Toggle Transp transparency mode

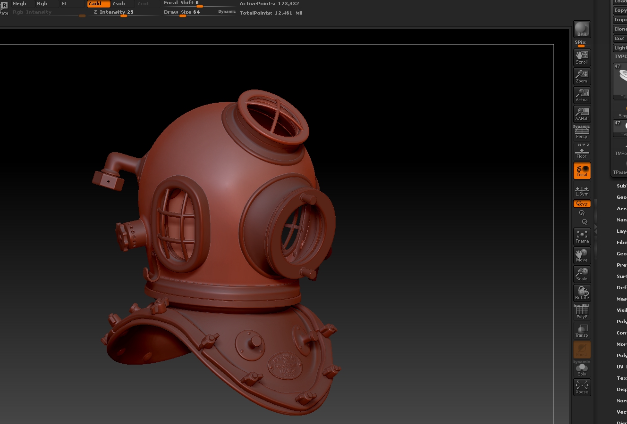(582, 331)
